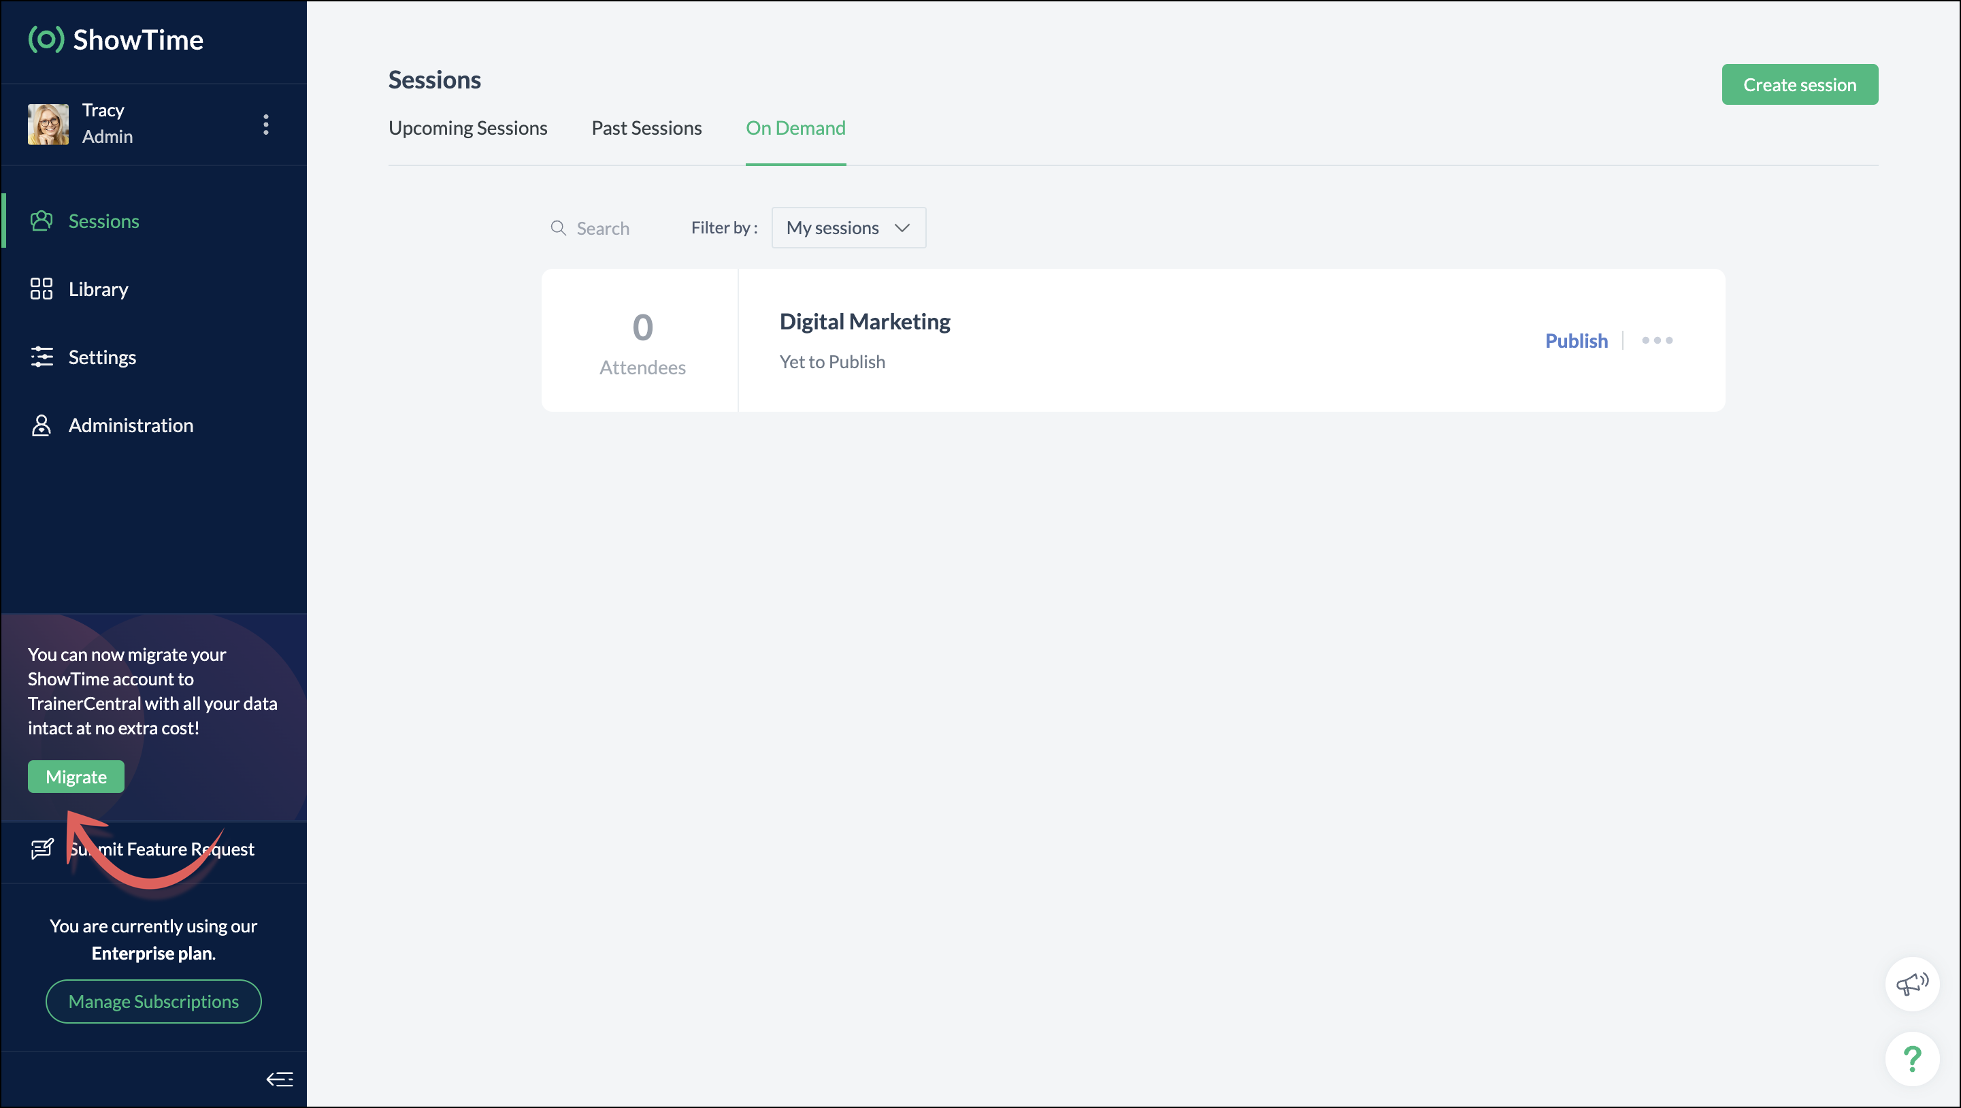The image size is (1961, 1108).
Task: Open Tracy's profile three-dot menu
Action: (265, 124)
